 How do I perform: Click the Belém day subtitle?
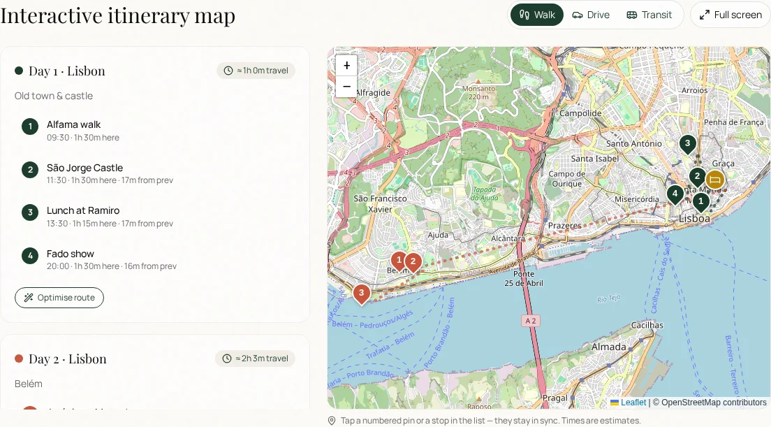pyautogui.click(x=29, y=384)
